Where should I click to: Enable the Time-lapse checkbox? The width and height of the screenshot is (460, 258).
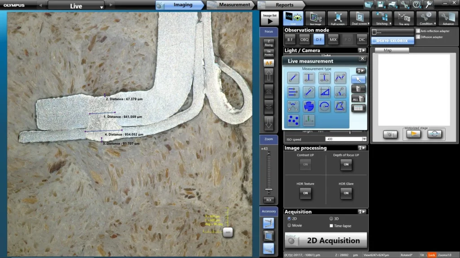pyautogui.click(x=331, y=226)
